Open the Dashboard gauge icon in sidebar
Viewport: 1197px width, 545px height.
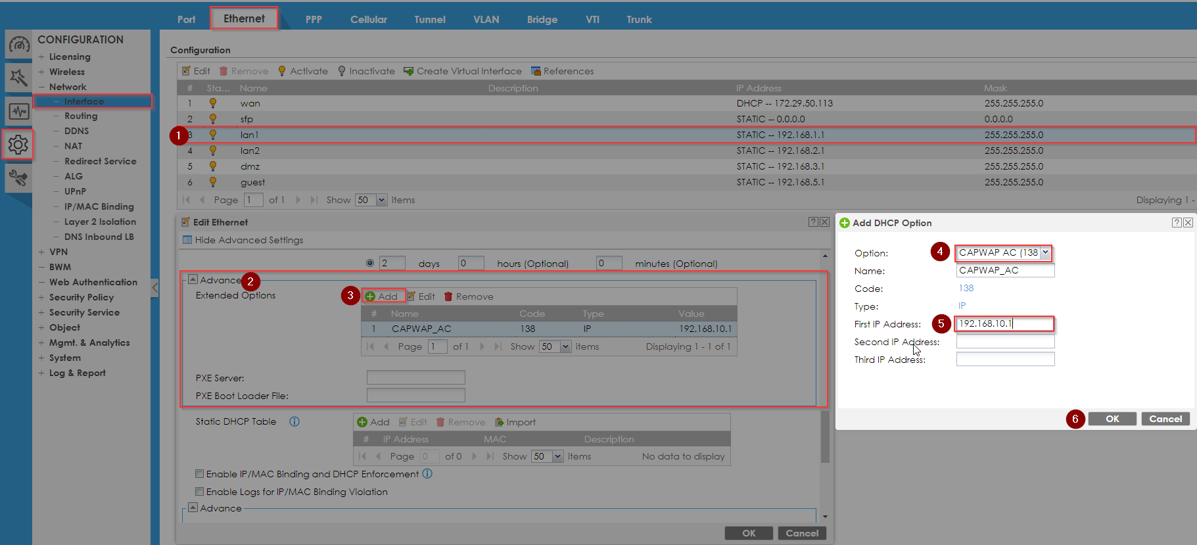[x=18, y=45]
